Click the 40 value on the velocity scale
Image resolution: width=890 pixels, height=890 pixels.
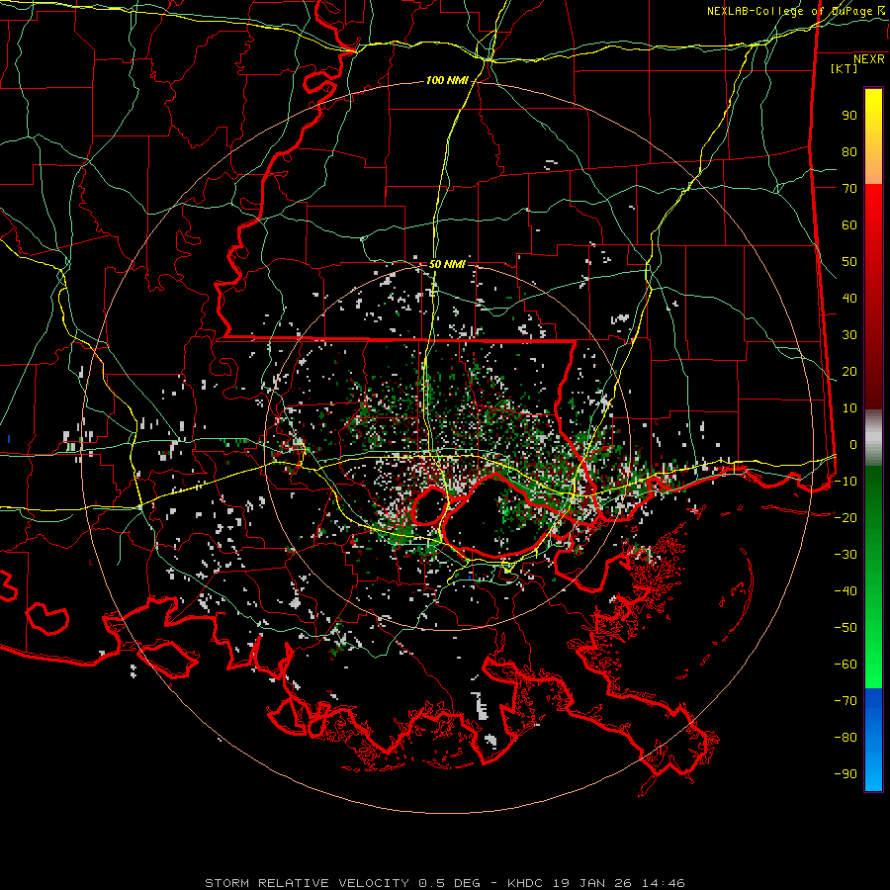(x=849, y=299)
